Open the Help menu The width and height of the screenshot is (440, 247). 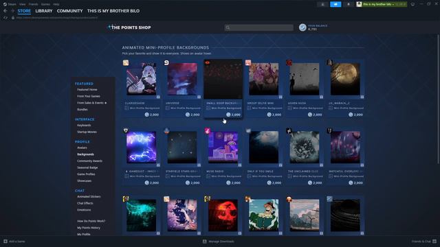pos(56,4)
